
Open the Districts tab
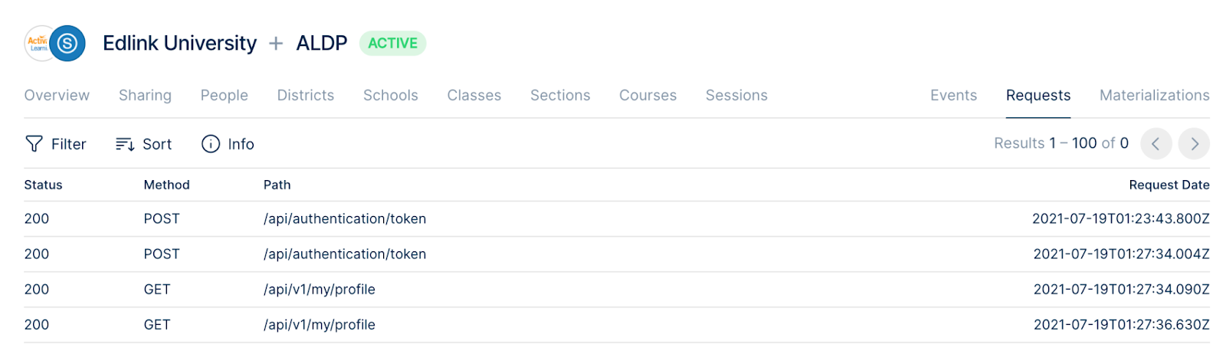(306, 95)
